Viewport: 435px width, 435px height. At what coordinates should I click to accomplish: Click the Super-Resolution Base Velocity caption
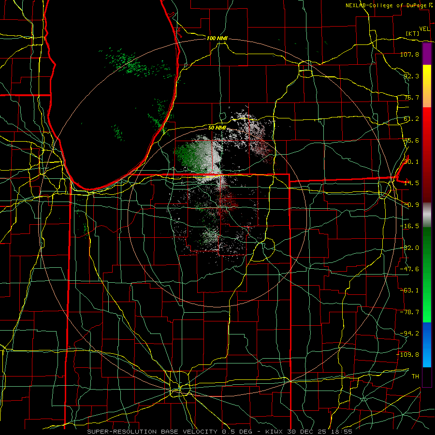pos(220,432)
